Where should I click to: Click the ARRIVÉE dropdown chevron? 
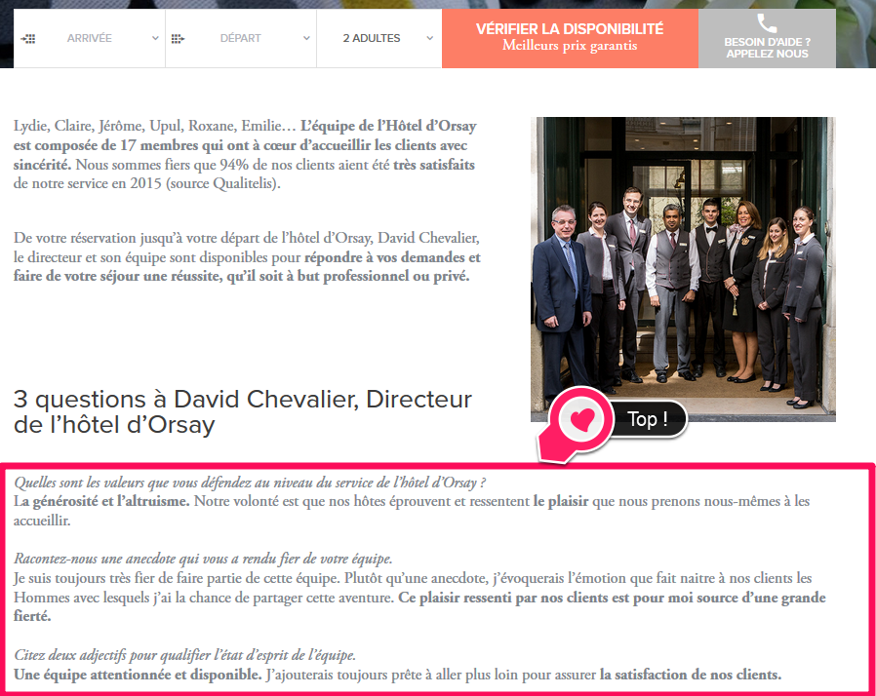(x=155, y=39)
